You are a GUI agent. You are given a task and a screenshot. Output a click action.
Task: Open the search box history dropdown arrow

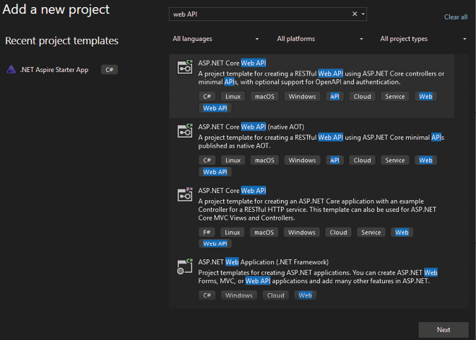[363, 14]
